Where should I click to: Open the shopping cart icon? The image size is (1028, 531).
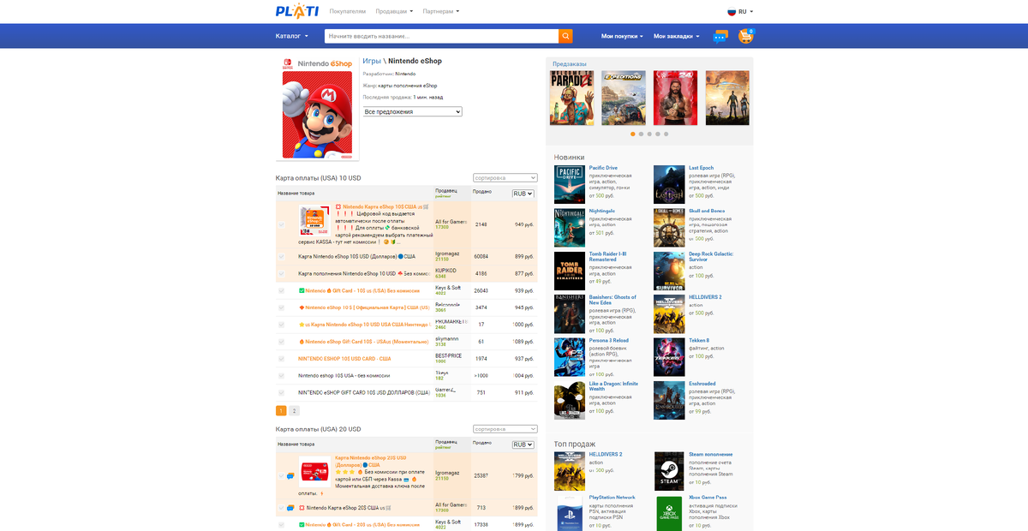point(745,36)
